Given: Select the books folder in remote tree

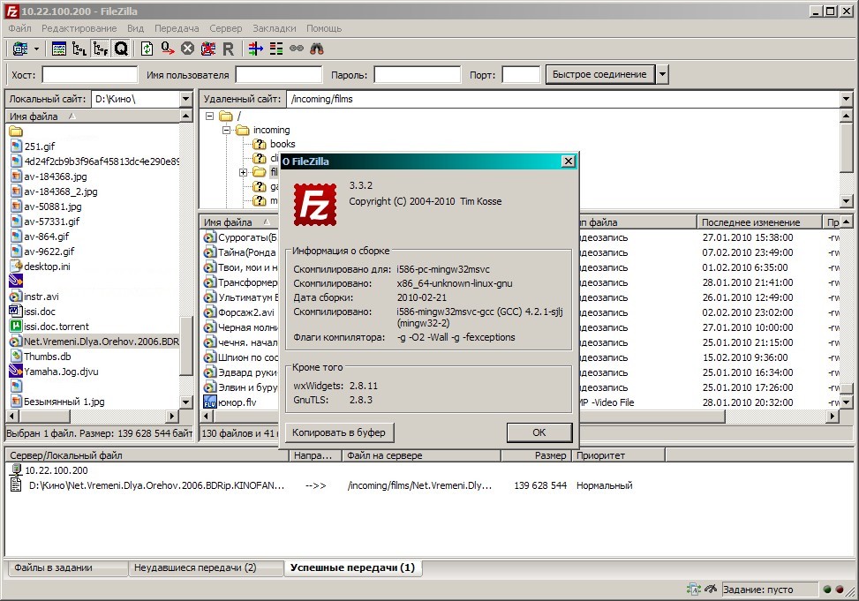Looking at the screenshot, I should coord(283,144).
